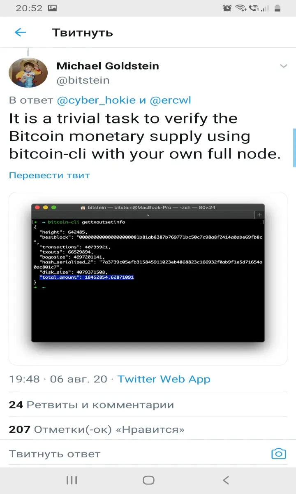Viewport: 296px width, 494px height.
Task: Tap the back arrow icon
Action: [x=20, y=33]
